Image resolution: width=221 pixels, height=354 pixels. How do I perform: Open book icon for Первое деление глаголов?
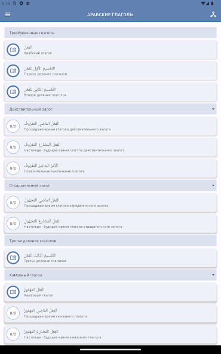point(13,71)
